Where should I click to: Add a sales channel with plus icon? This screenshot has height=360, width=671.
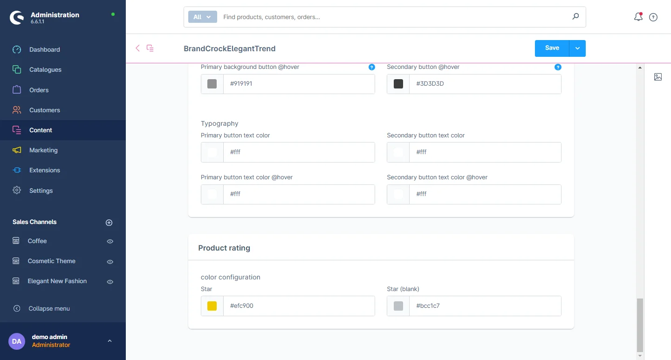point(109,223)
